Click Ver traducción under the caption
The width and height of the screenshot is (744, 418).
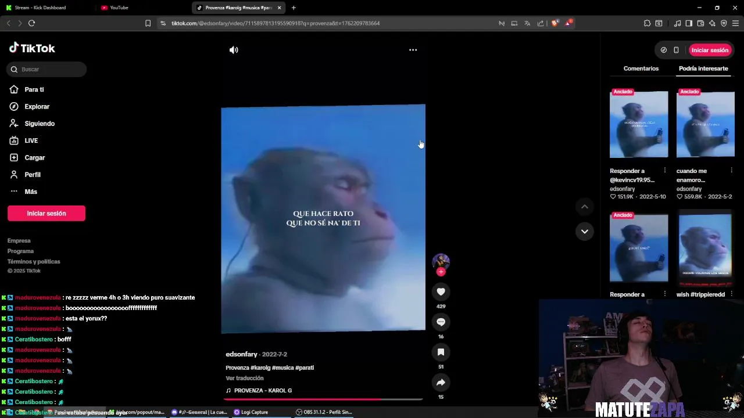tap(245, 378)
